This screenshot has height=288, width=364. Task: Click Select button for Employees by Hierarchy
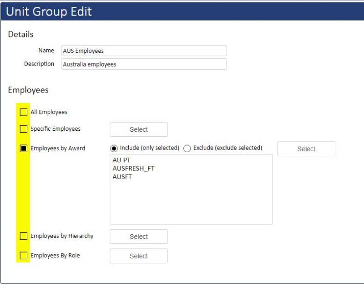pos(138,237)
